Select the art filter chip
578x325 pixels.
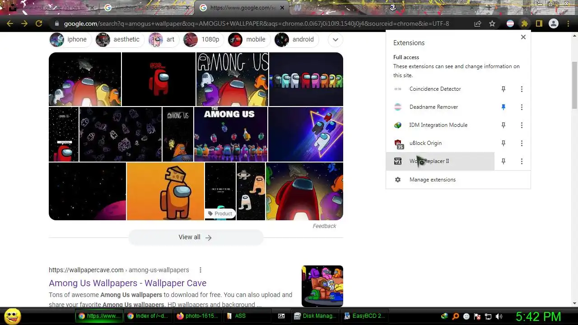pyautogui.click(x=163, y=39)
